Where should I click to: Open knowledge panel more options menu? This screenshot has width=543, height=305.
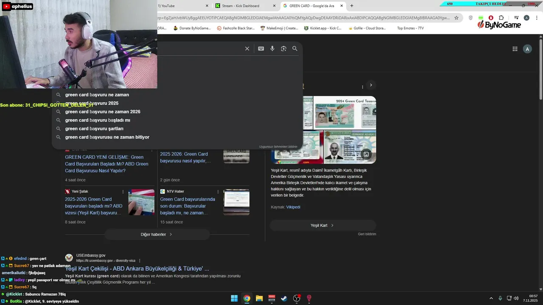362,87
